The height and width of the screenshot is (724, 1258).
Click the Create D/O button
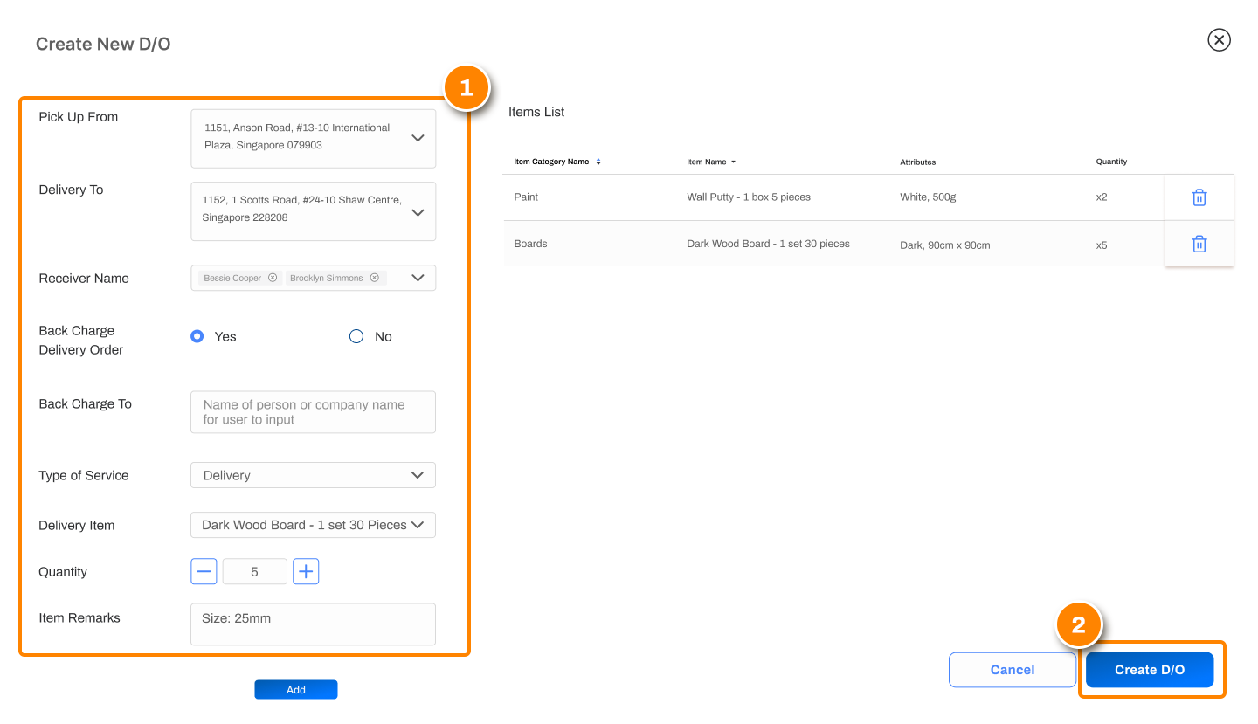pyautogui.click(x=1150, y=670)
